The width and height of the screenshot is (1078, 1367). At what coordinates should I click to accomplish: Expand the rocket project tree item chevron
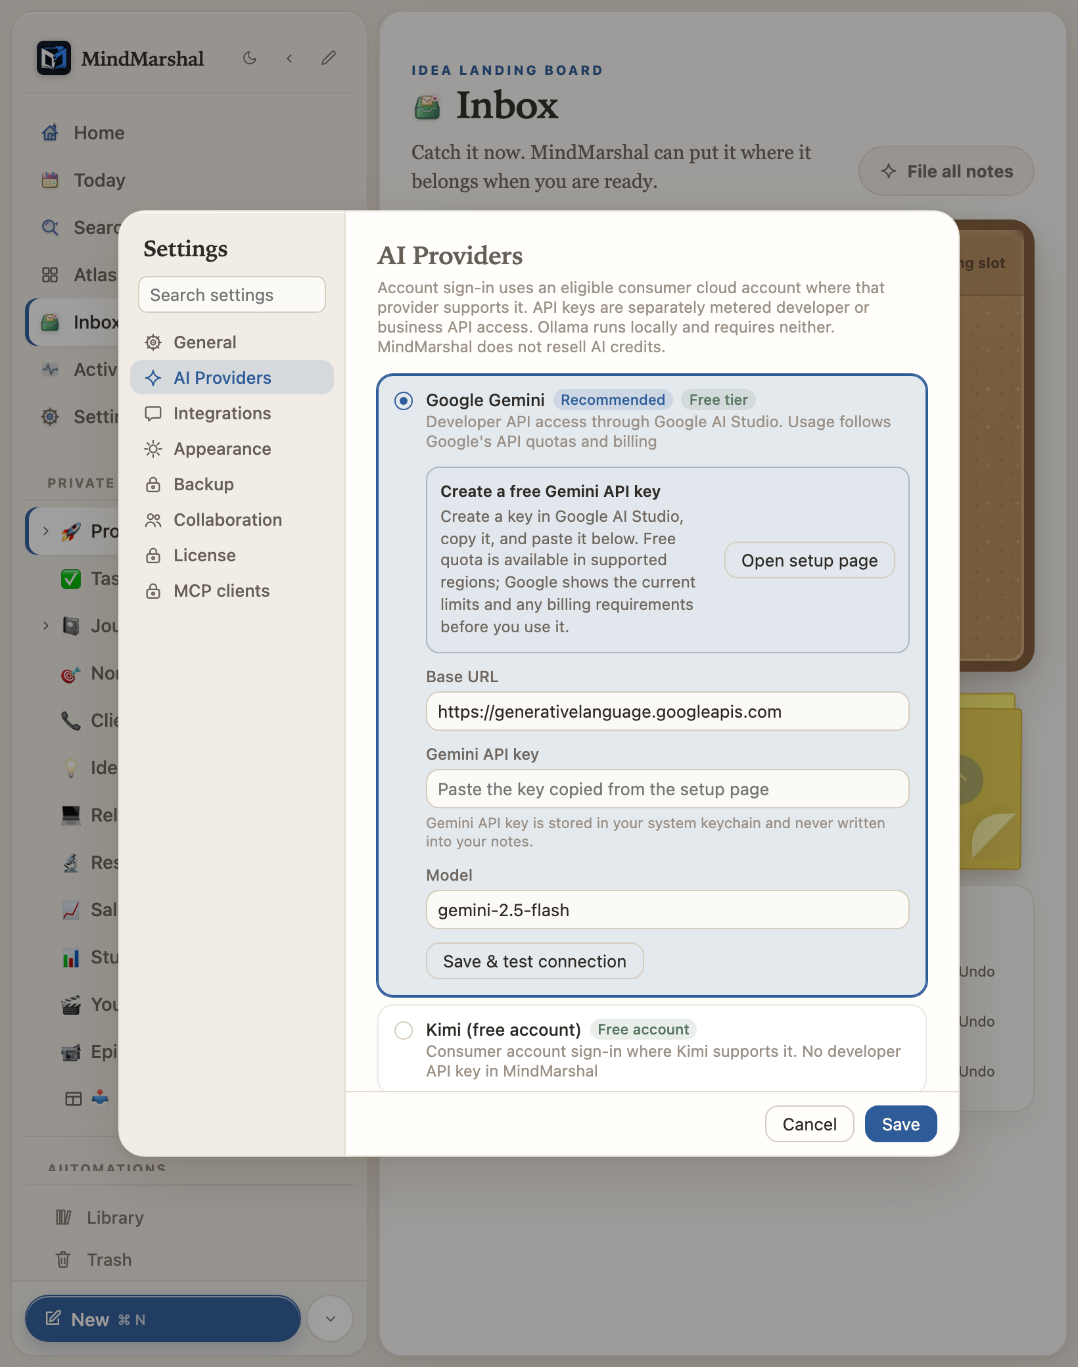pos(45,531)
